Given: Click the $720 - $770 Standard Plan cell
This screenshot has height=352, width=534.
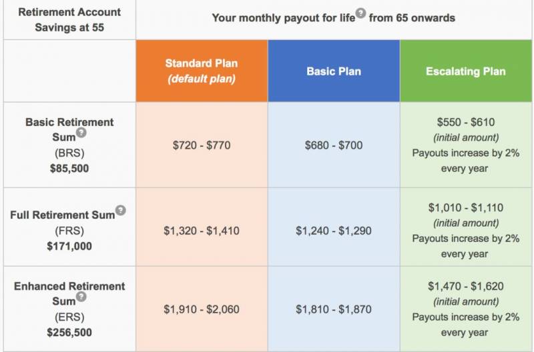Looking at the screenshot, I should (202, 145).
